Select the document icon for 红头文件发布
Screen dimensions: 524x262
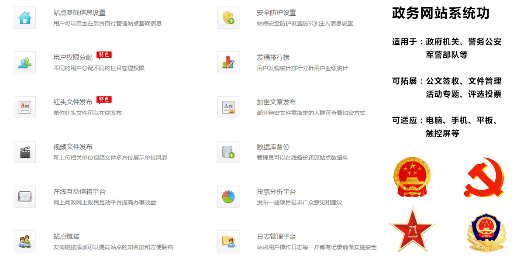(x=25, y=107)
